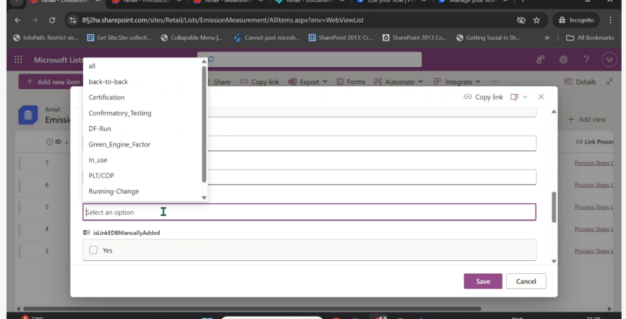
Task: Click the help question mark icon
Action: tap(586, 59)
